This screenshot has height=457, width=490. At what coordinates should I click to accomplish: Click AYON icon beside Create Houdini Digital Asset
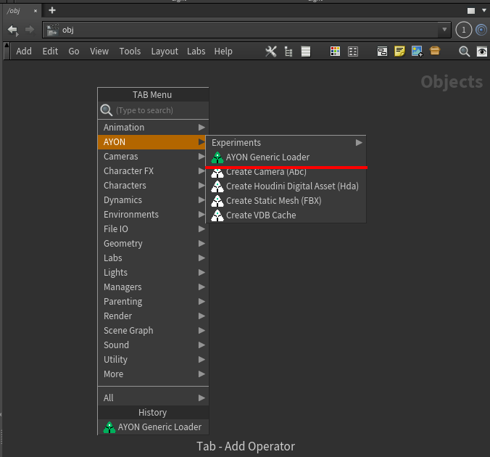click(217, 186)
